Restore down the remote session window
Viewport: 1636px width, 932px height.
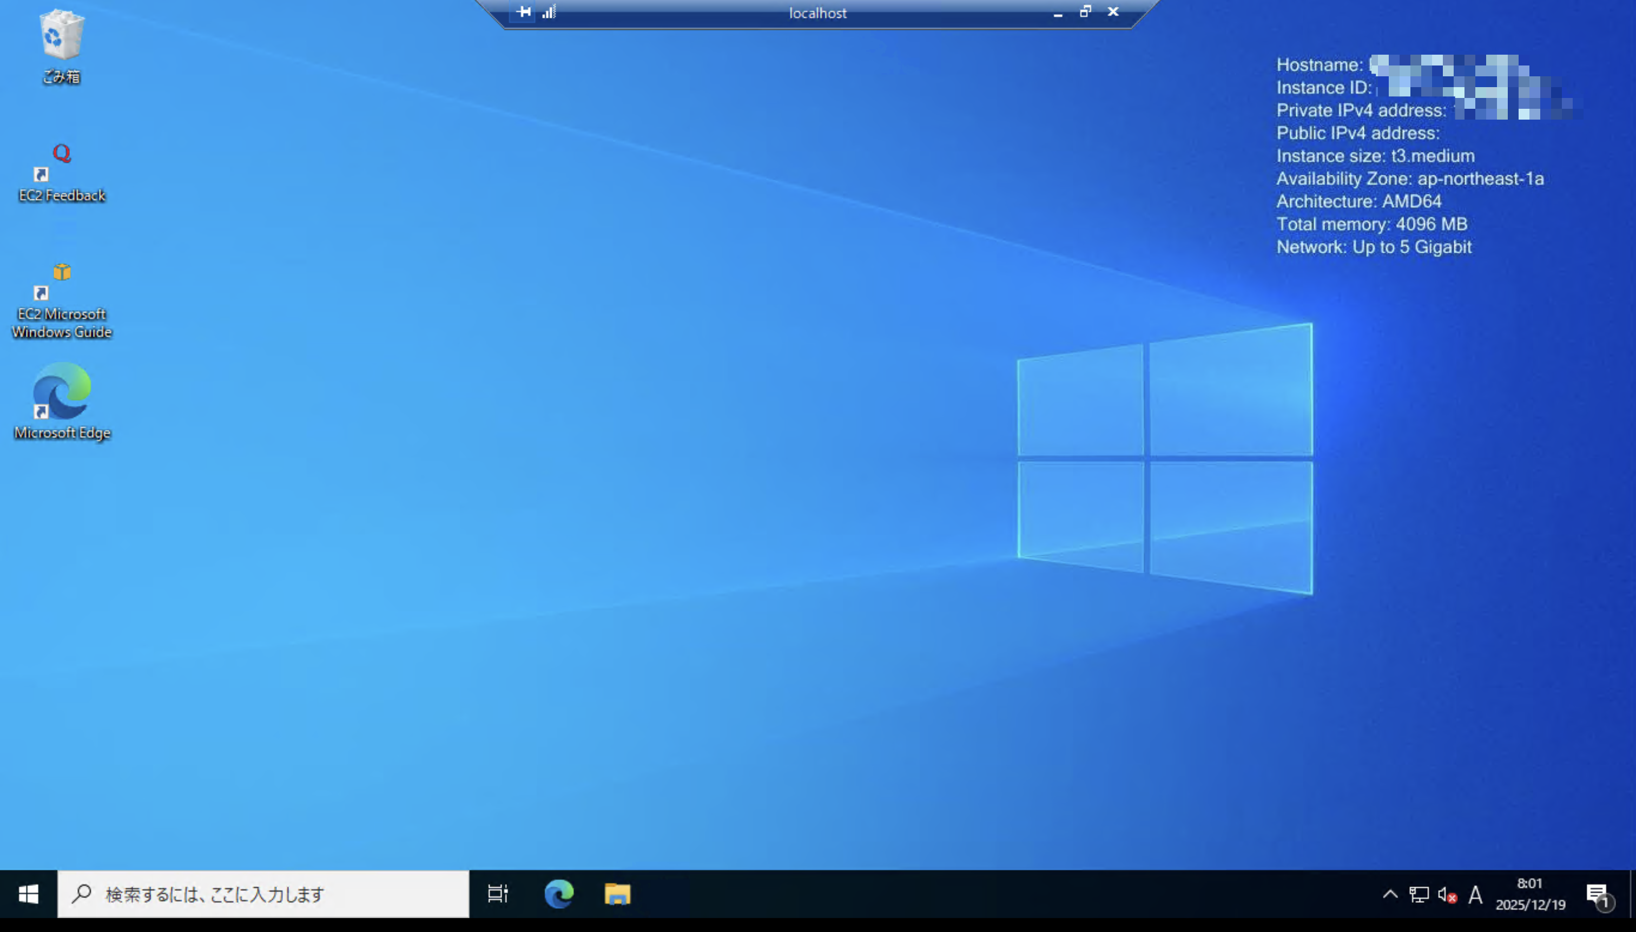tap(1085, 11)
